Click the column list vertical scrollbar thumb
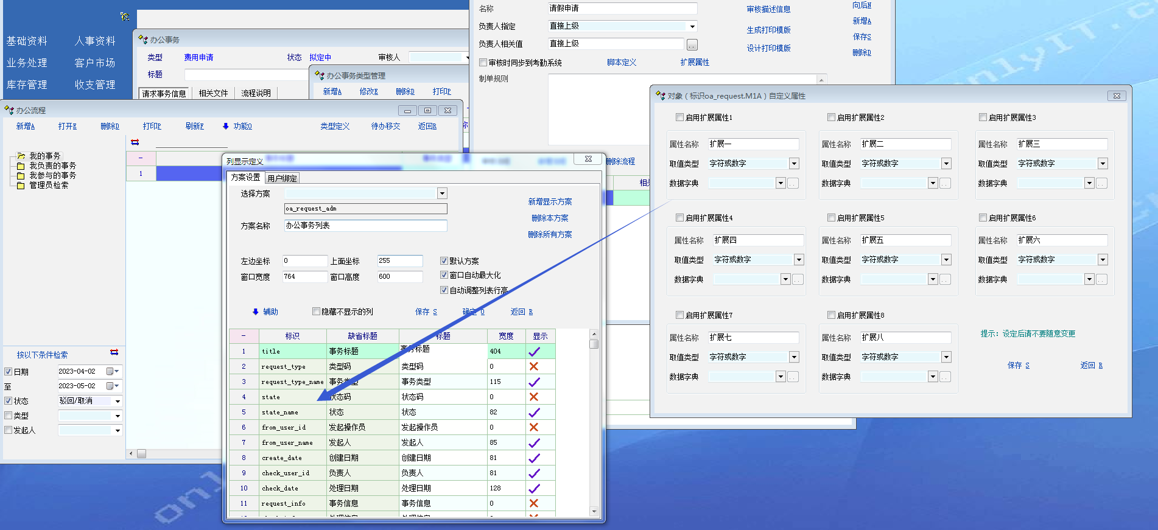This screenshot has height=530, width=1158. [594, 344]
